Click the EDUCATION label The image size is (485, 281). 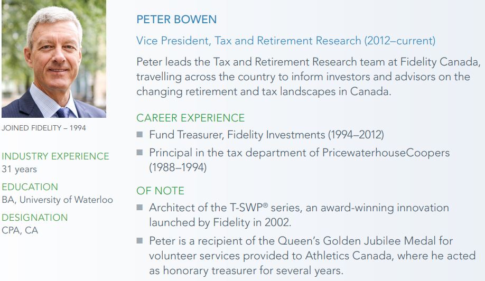click(x=30, y=187)
